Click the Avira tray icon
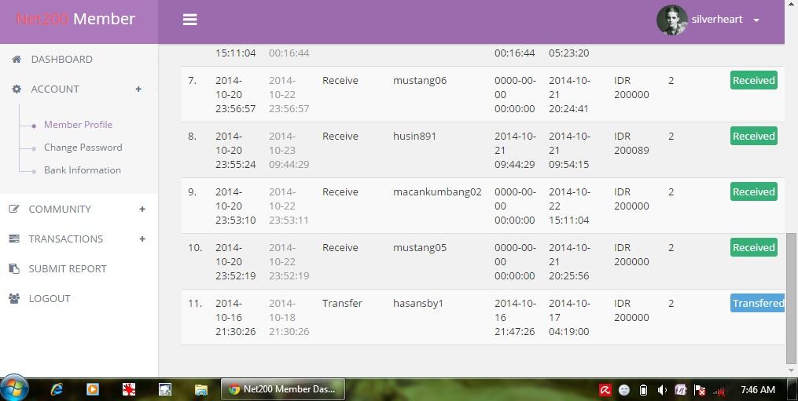Viewport: 798px width, 401px height. click(605, 390)
